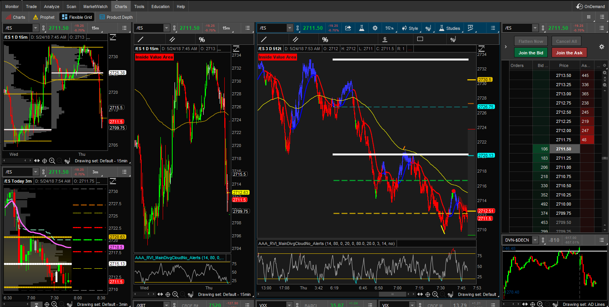The height and width of the screenshot is (307, 609).
Task: Open grid layout icon at top right
Action: click(x=589, y=17)
